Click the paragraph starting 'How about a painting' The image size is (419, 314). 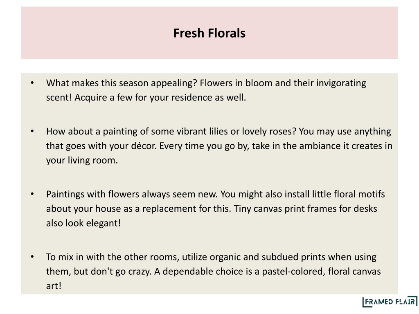tap(219, 146)
